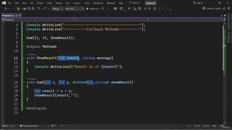Start debugging the Methods project
232x130 pixels.
pos(92,9)
